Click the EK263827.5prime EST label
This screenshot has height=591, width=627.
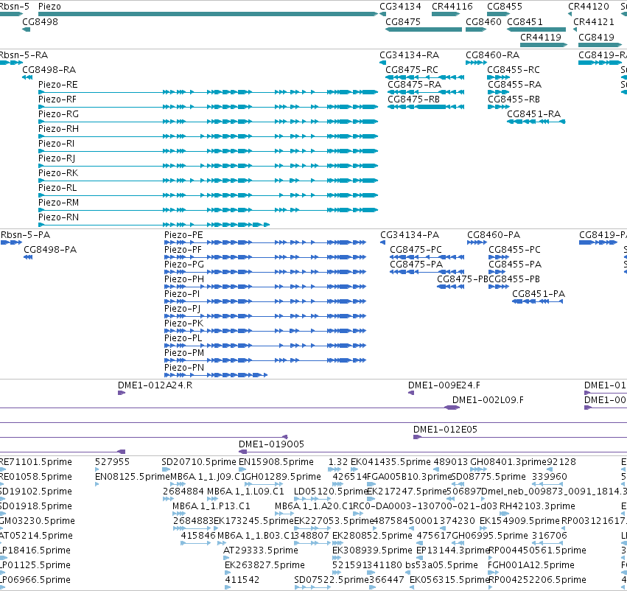(x=265, y=565)
